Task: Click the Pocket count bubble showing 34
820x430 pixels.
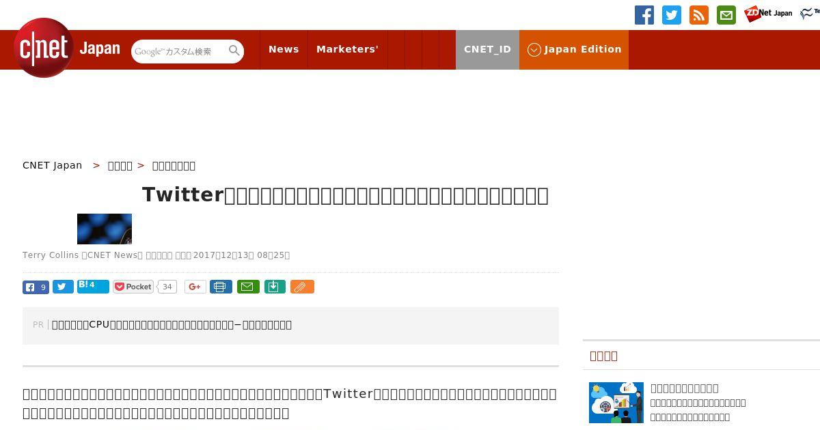Action: coord(167,287)
